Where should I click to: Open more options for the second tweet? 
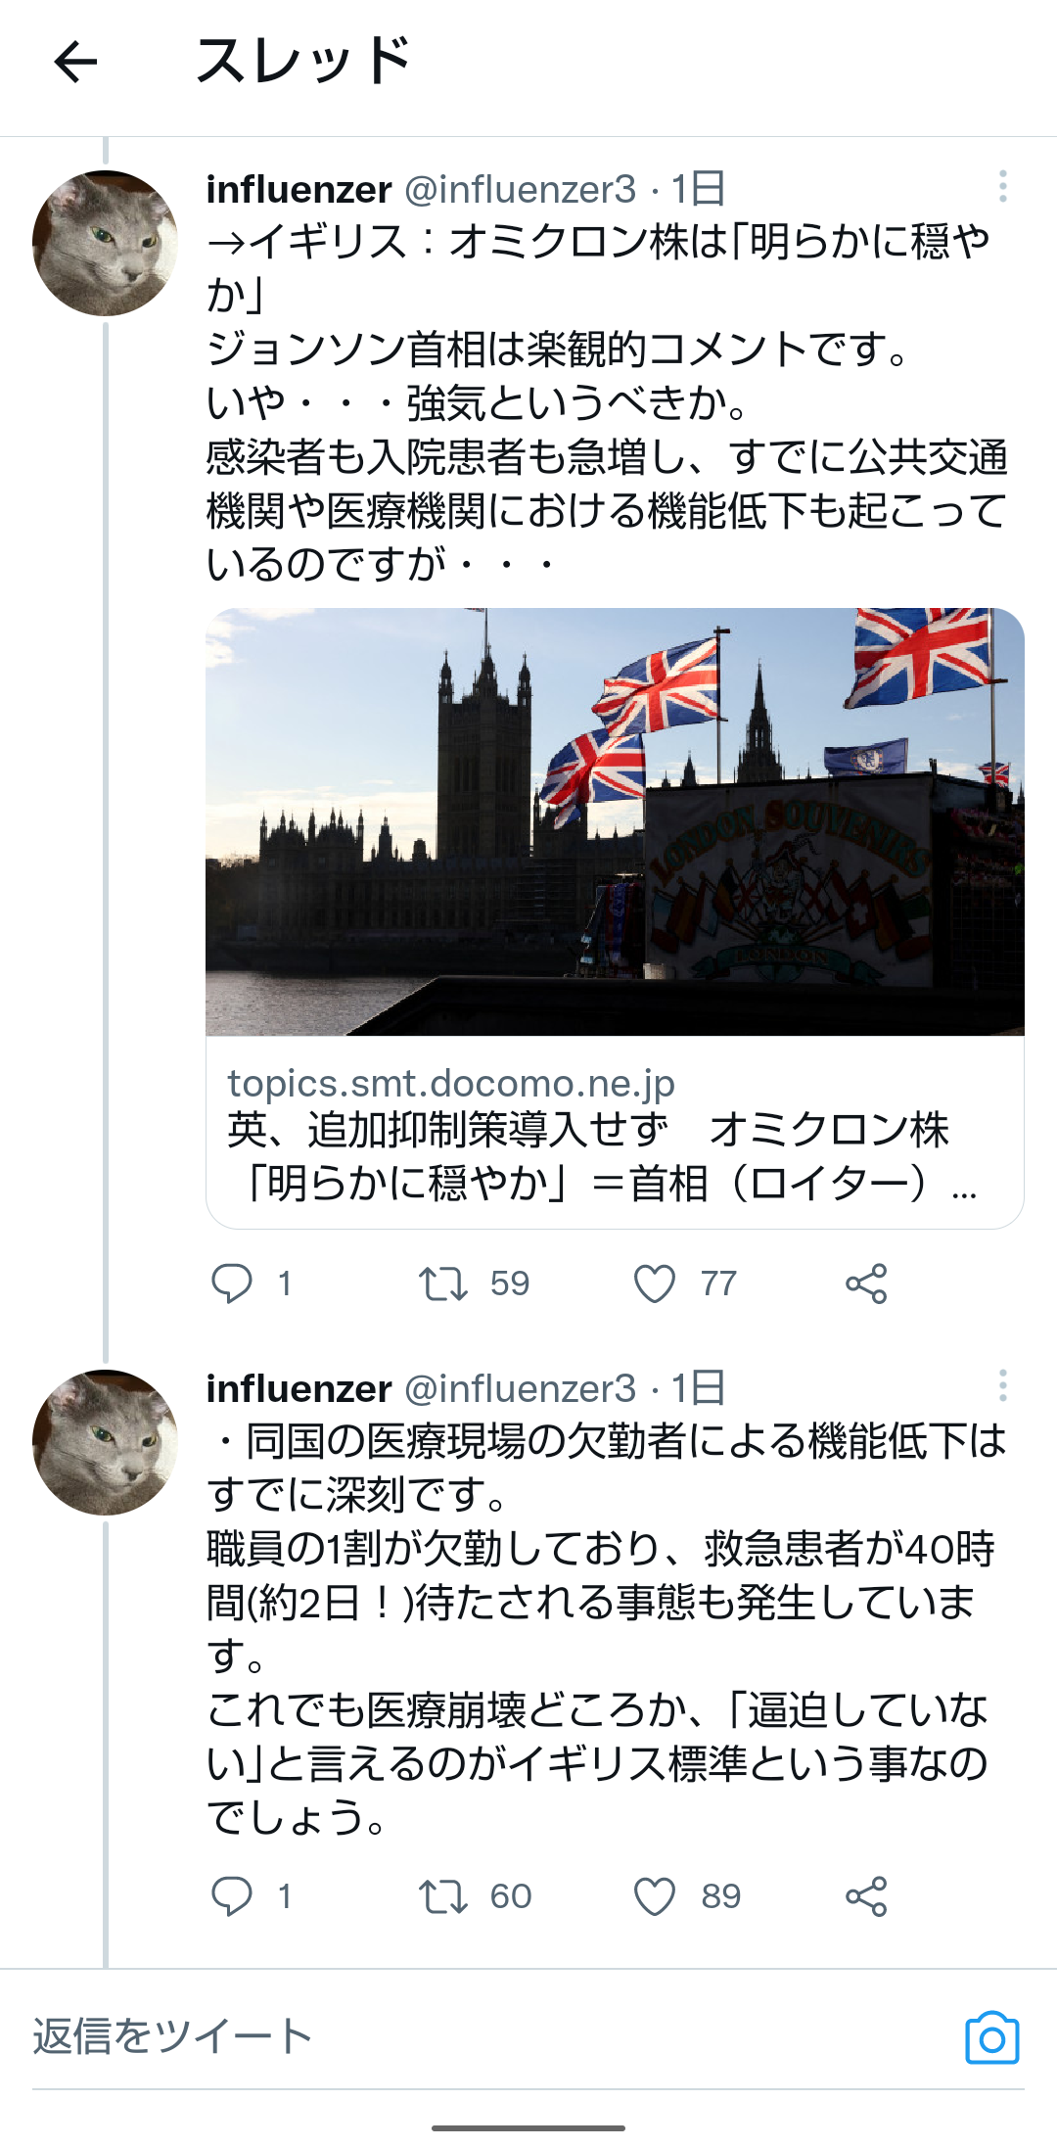tap(1002, 1385)
